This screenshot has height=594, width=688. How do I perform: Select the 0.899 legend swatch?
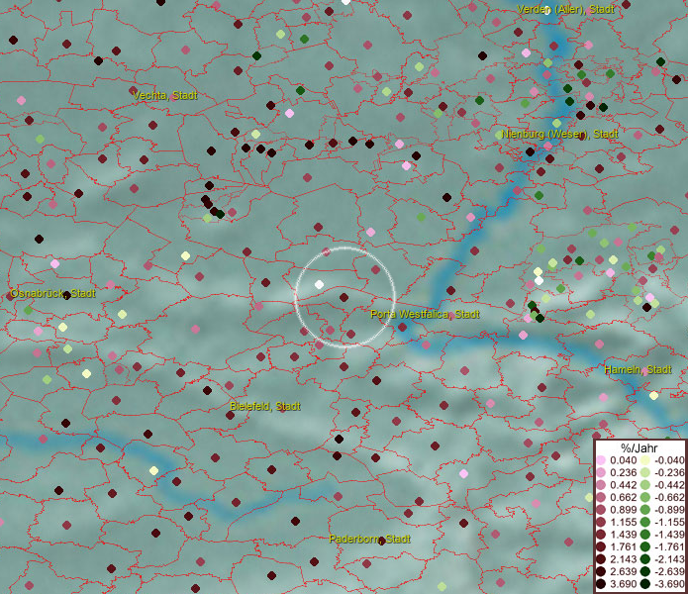[601, 510]
